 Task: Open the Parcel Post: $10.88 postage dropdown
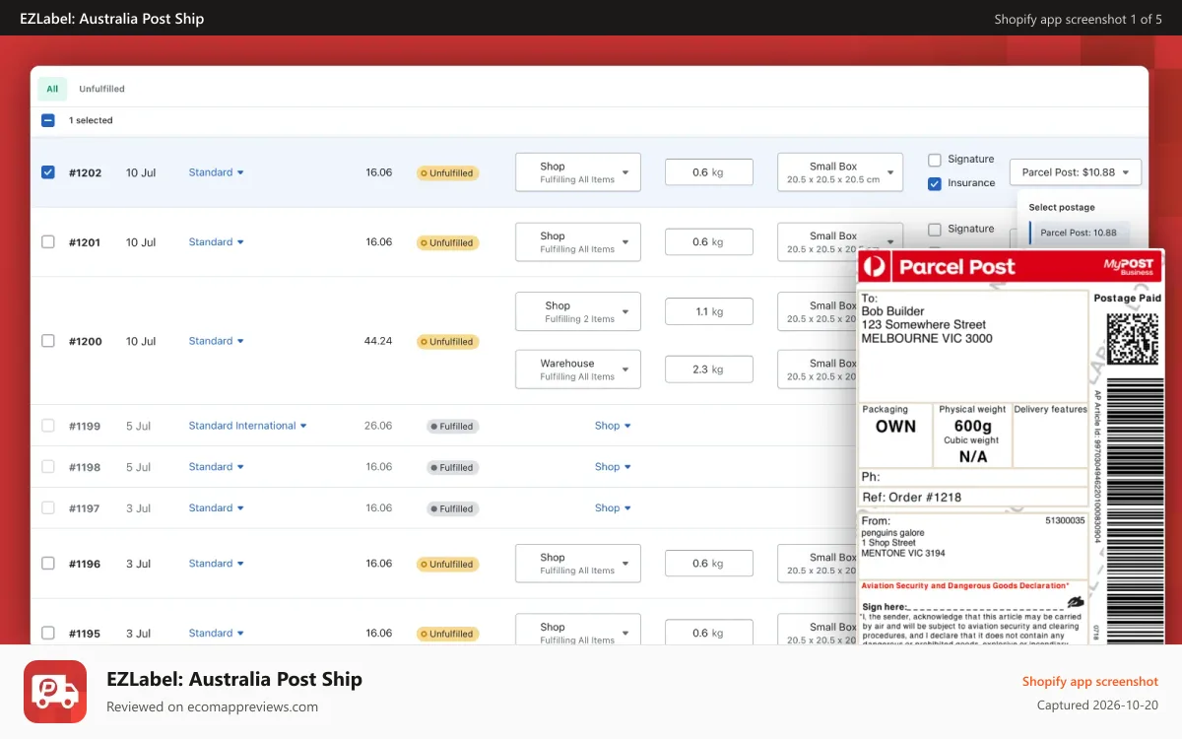click(x=1076, y=172)
